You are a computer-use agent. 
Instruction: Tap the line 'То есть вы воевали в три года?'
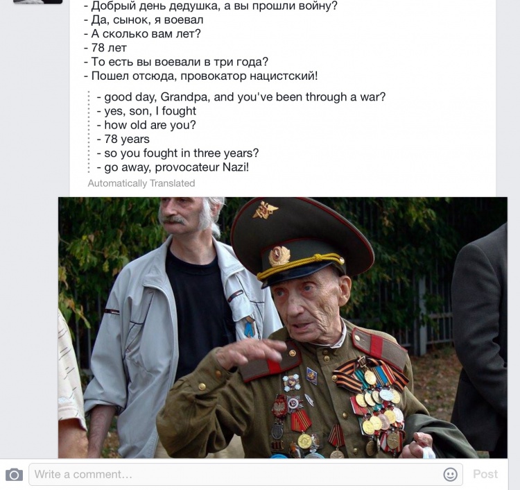(175, 62)
